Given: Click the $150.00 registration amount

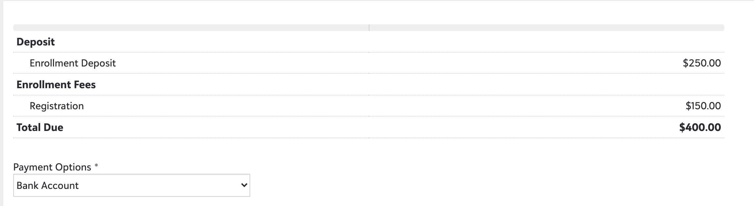Looking at the screenshot, I should [703, 106].
